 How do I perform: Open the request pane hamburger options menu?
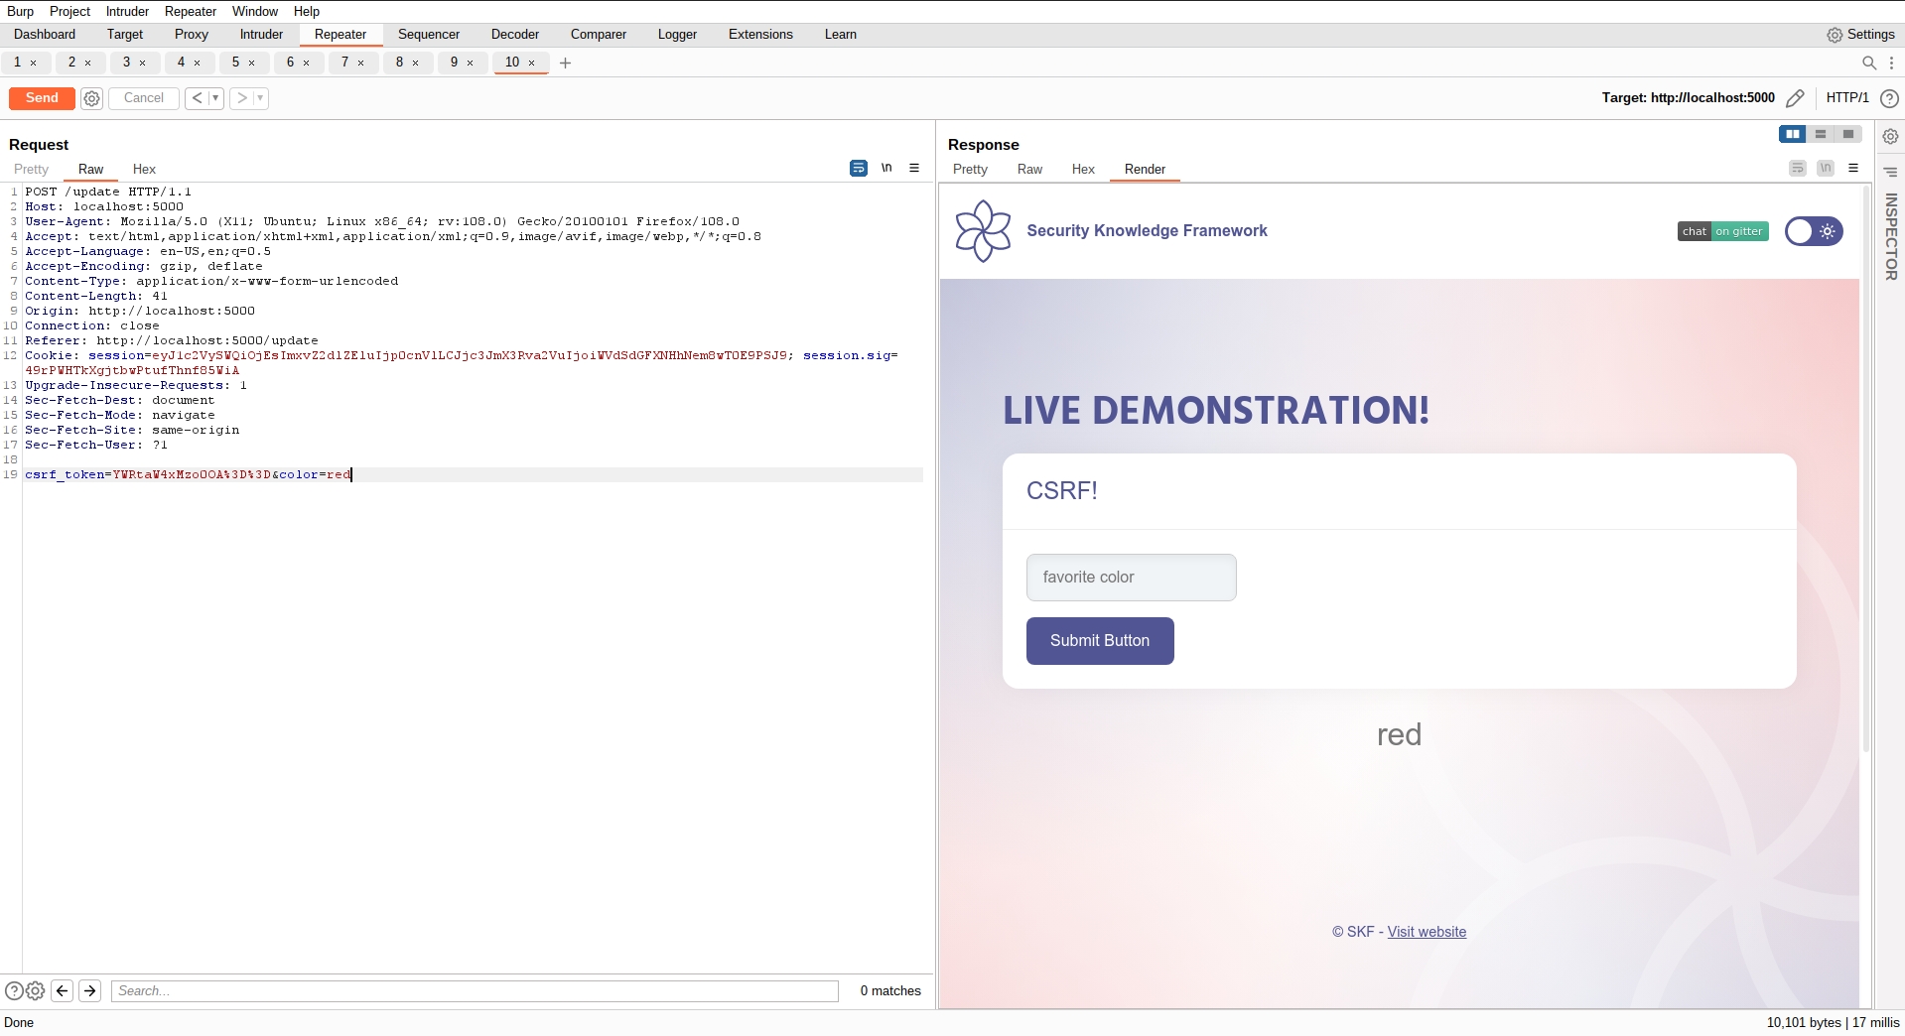[914, 169]
